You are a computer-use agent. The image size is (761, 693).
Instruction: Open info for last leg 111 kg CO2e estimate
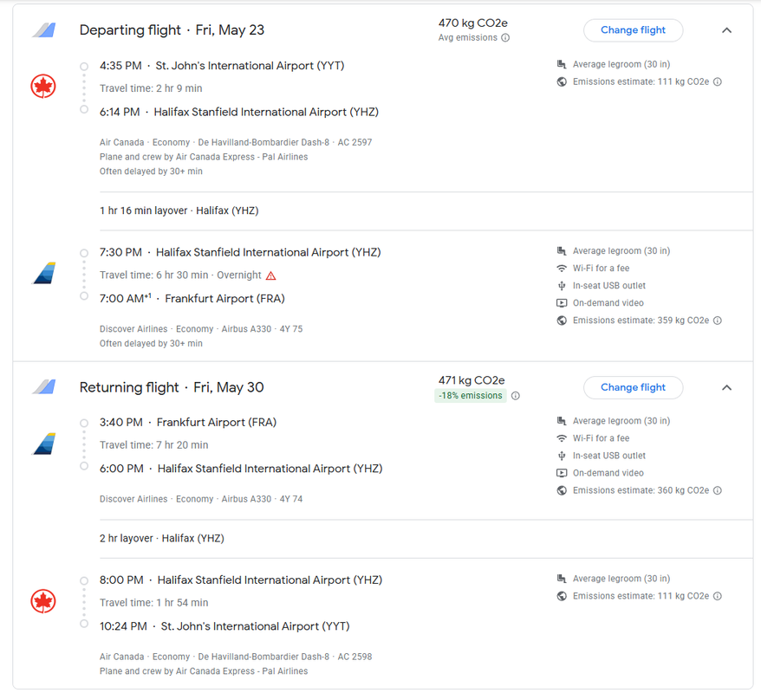718,596
